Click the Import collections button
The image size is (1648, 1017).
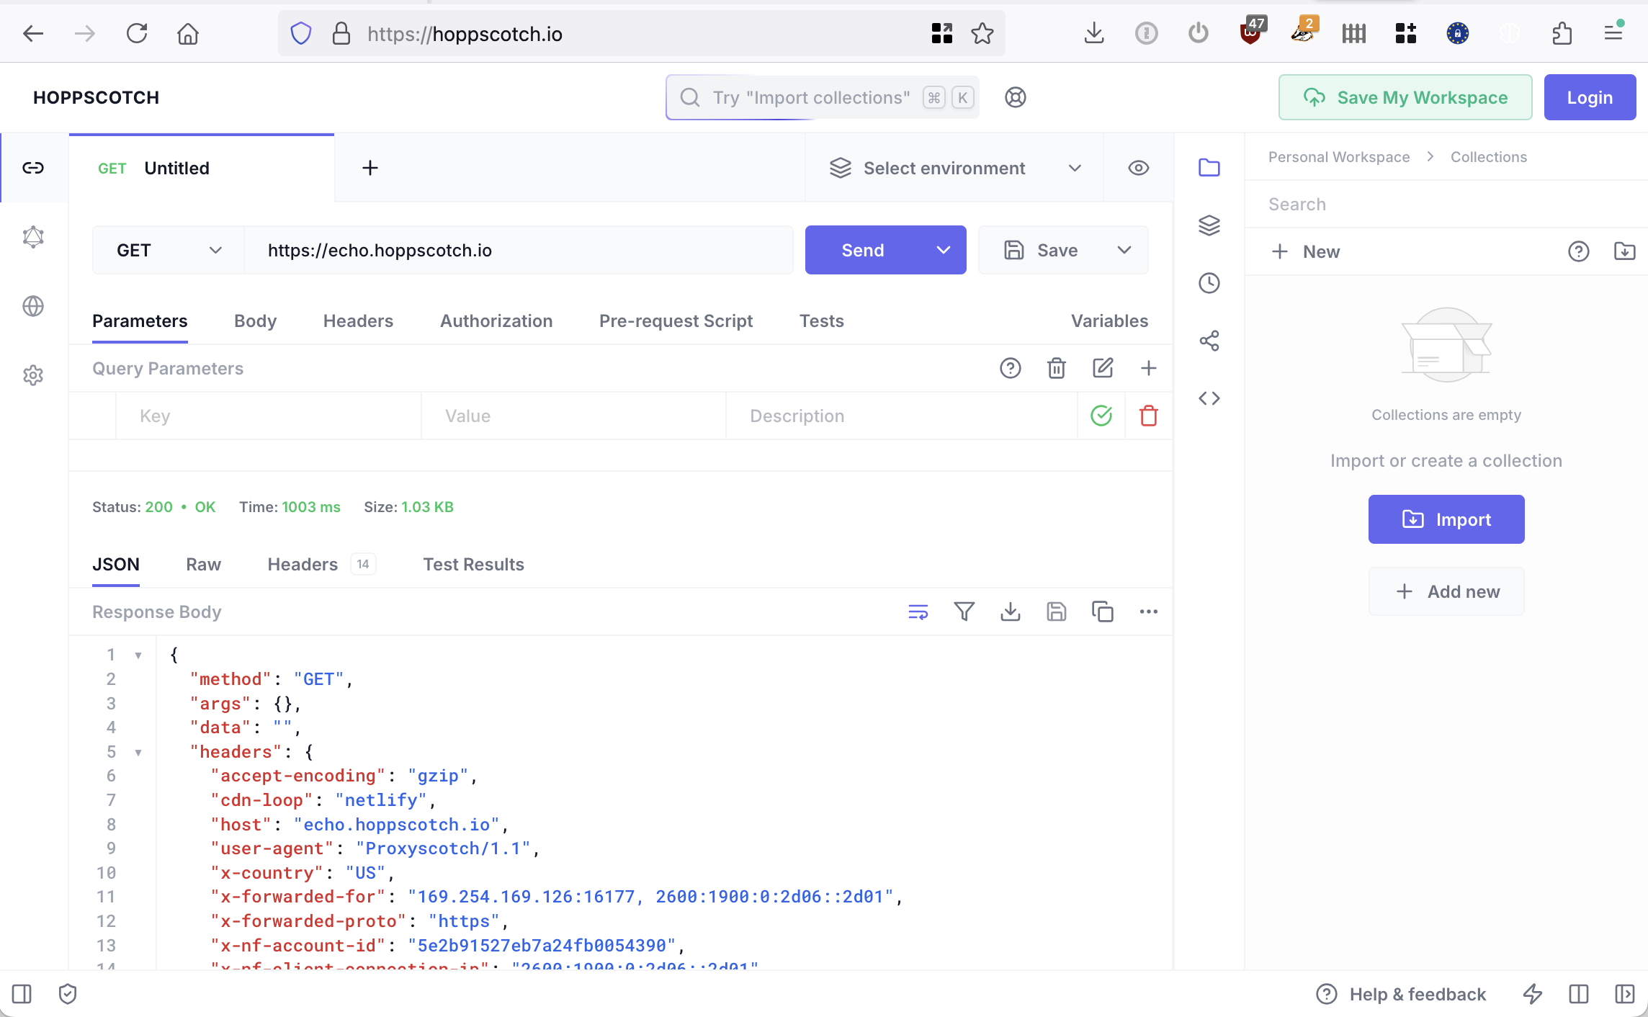coord(1446,519)
